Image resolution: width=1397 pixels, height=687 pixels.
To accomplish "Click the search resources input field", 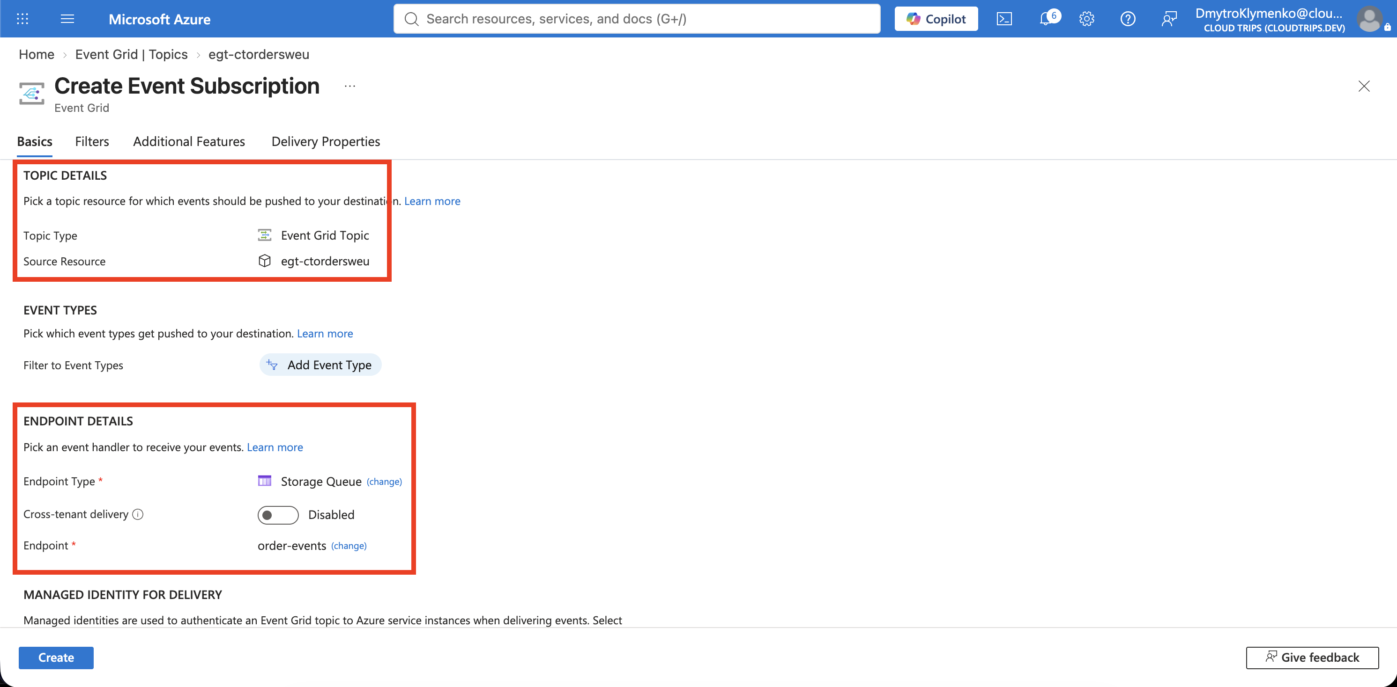I will (x=637, y=19).
